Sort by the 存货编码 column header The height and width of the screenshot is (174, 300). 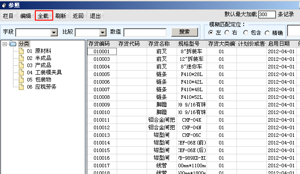[x=102, y=44]
